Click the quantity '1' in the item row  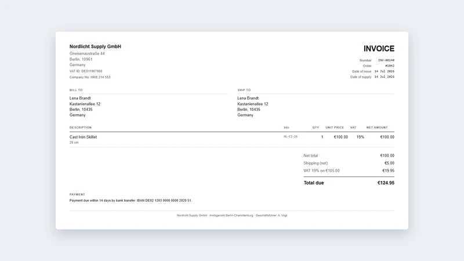pyautogui.click(x=322, y=137)
